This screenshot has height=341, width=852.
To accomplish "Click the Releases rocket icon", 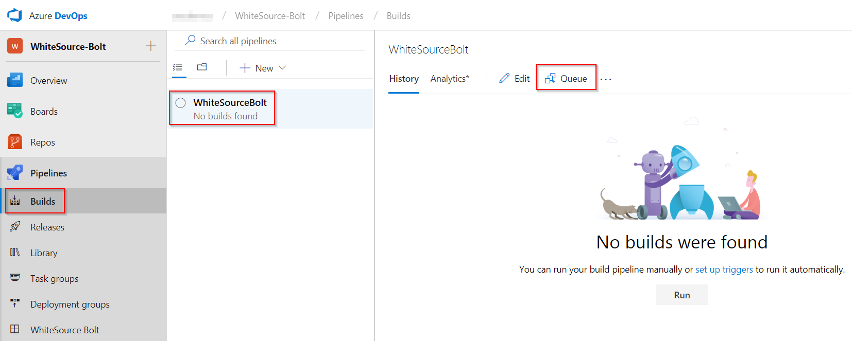I will (15, 227).
